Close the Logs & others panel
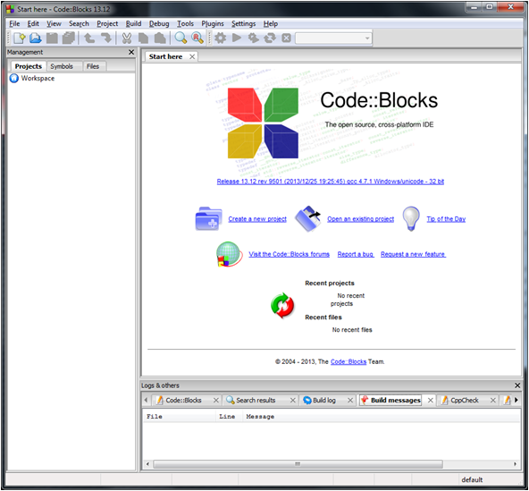 click(517, 385)
